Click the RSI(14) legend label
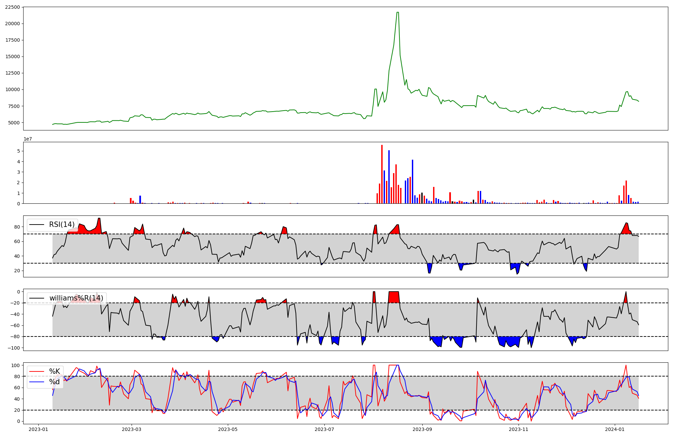The height and width of the screenshot is (437, 673). [62, 225]
